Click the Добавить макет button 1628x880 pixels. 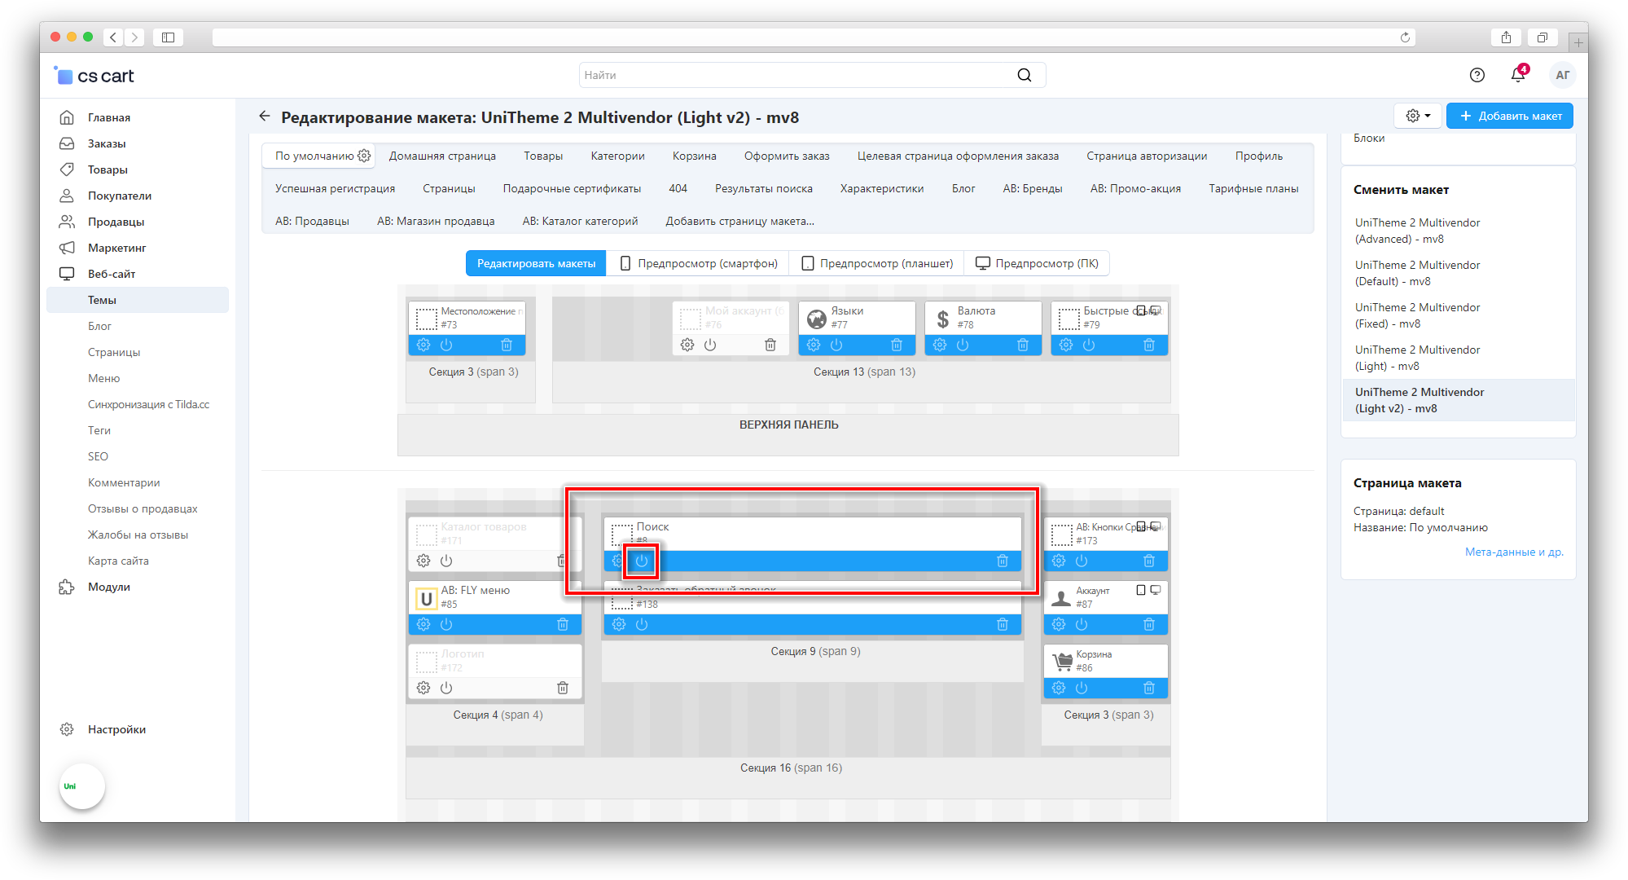click(1509, 116)
